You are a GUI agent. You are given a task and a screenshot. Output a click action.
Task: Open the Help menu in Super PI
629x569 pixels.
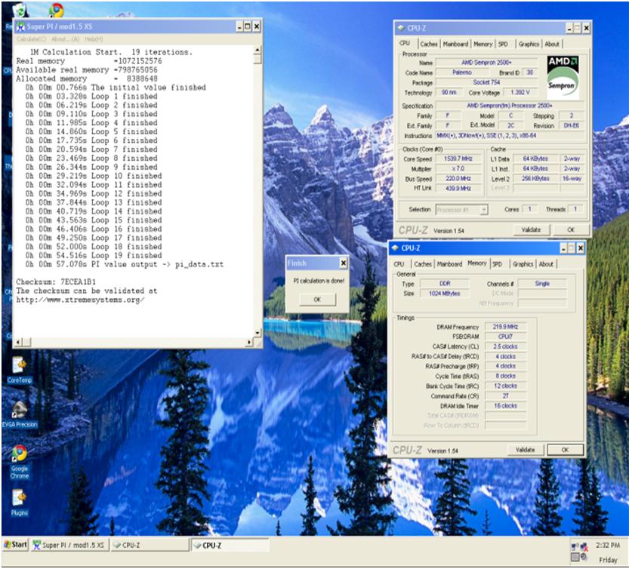coord(94,39)
